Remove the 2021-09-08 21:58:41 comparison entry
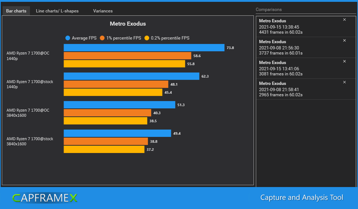The image size is (358, 209). [x=344, y=82]
